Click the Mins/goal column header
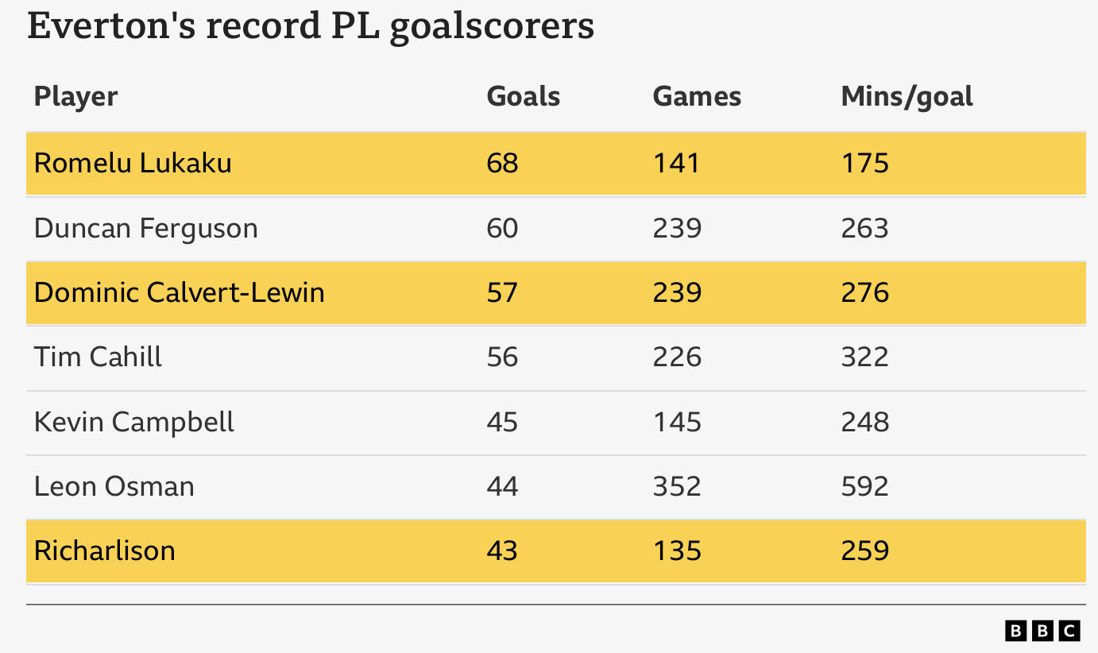1098x653 pixels. coord(907,97)
